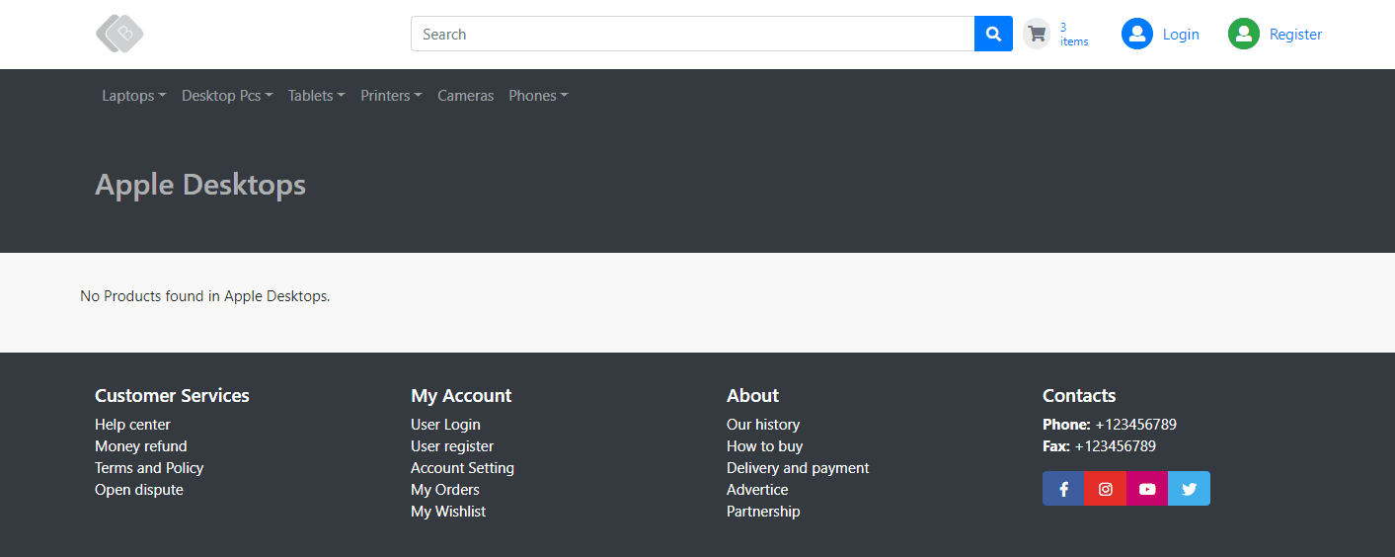Click the Register text link
Screen dimensions: 1395x557
[x=1295, y=35]
